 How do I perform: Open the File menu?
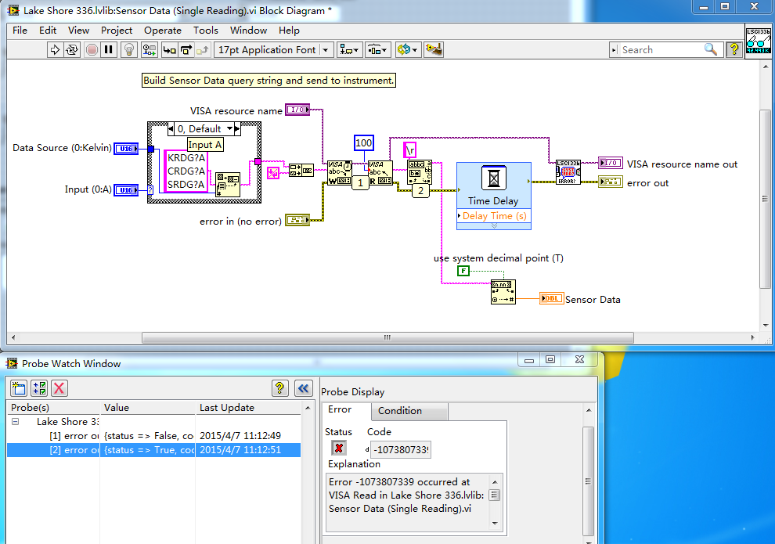(20, 31)
